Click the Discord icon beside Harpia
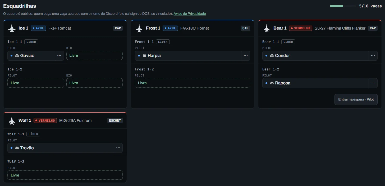Viewport: 385px width, 186px height. [x=144, y=56]
